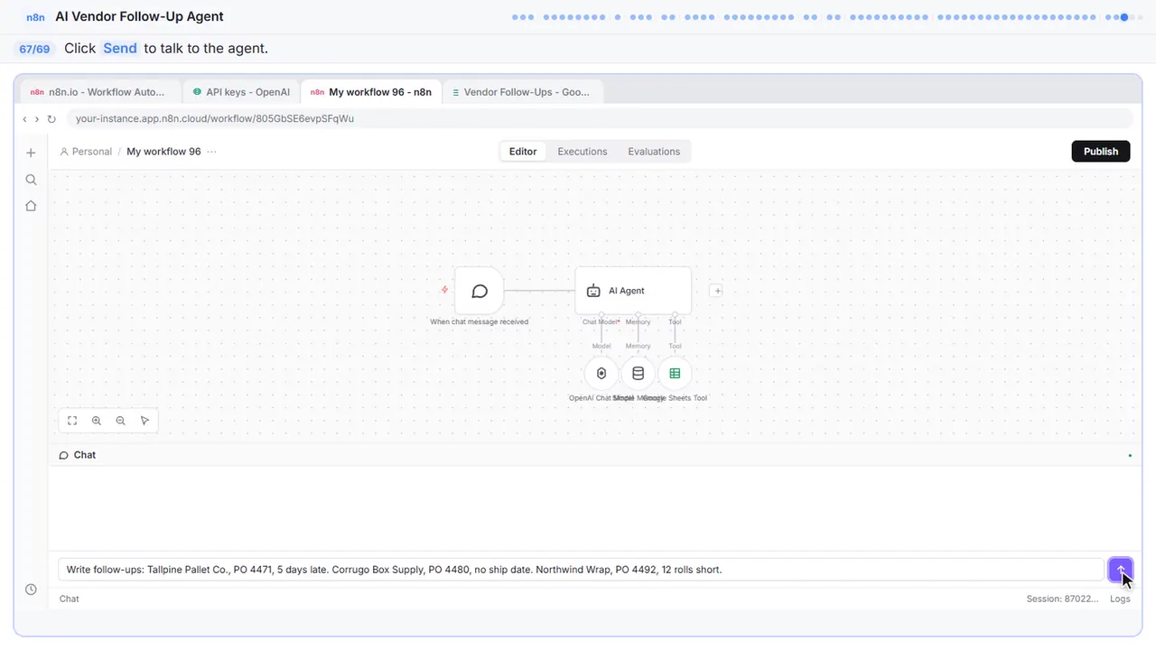The image size is (1156, 650).
Task: Click the 67/69 step counter badge
Action: coord(34,49)
